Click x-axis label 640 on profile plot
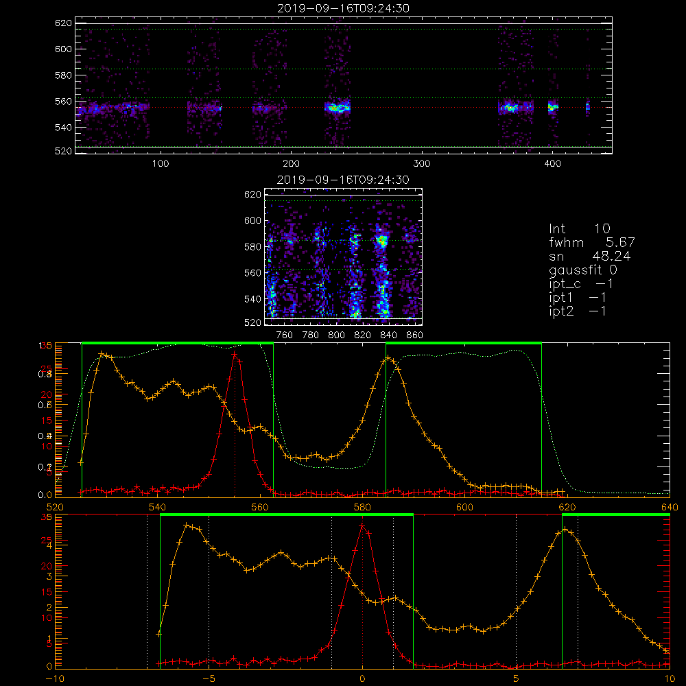 pos(670,508)
